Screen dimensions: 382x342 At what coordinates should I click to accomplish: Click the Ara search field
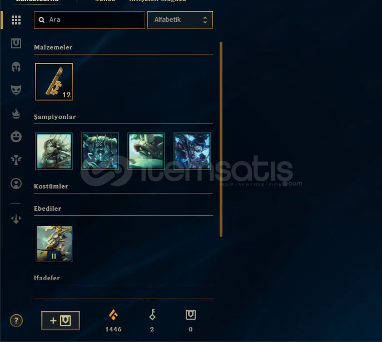coord(90,20)
